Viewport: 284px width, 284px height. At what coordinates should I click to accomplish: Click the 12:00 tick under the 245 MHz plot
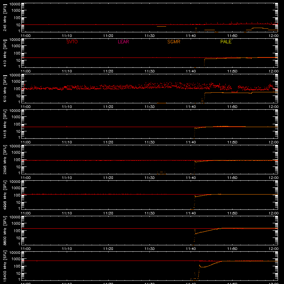[273, 36]
